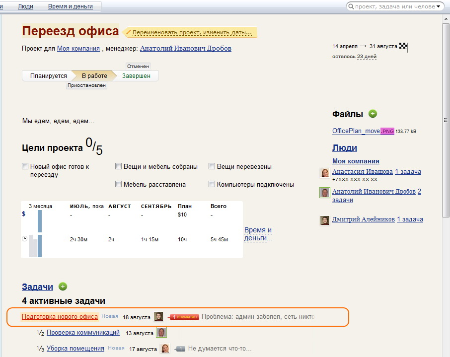Check the Новый офис готов к переезду goal
This screenshot has height=357, width=450.
click(x=25, y=166)
